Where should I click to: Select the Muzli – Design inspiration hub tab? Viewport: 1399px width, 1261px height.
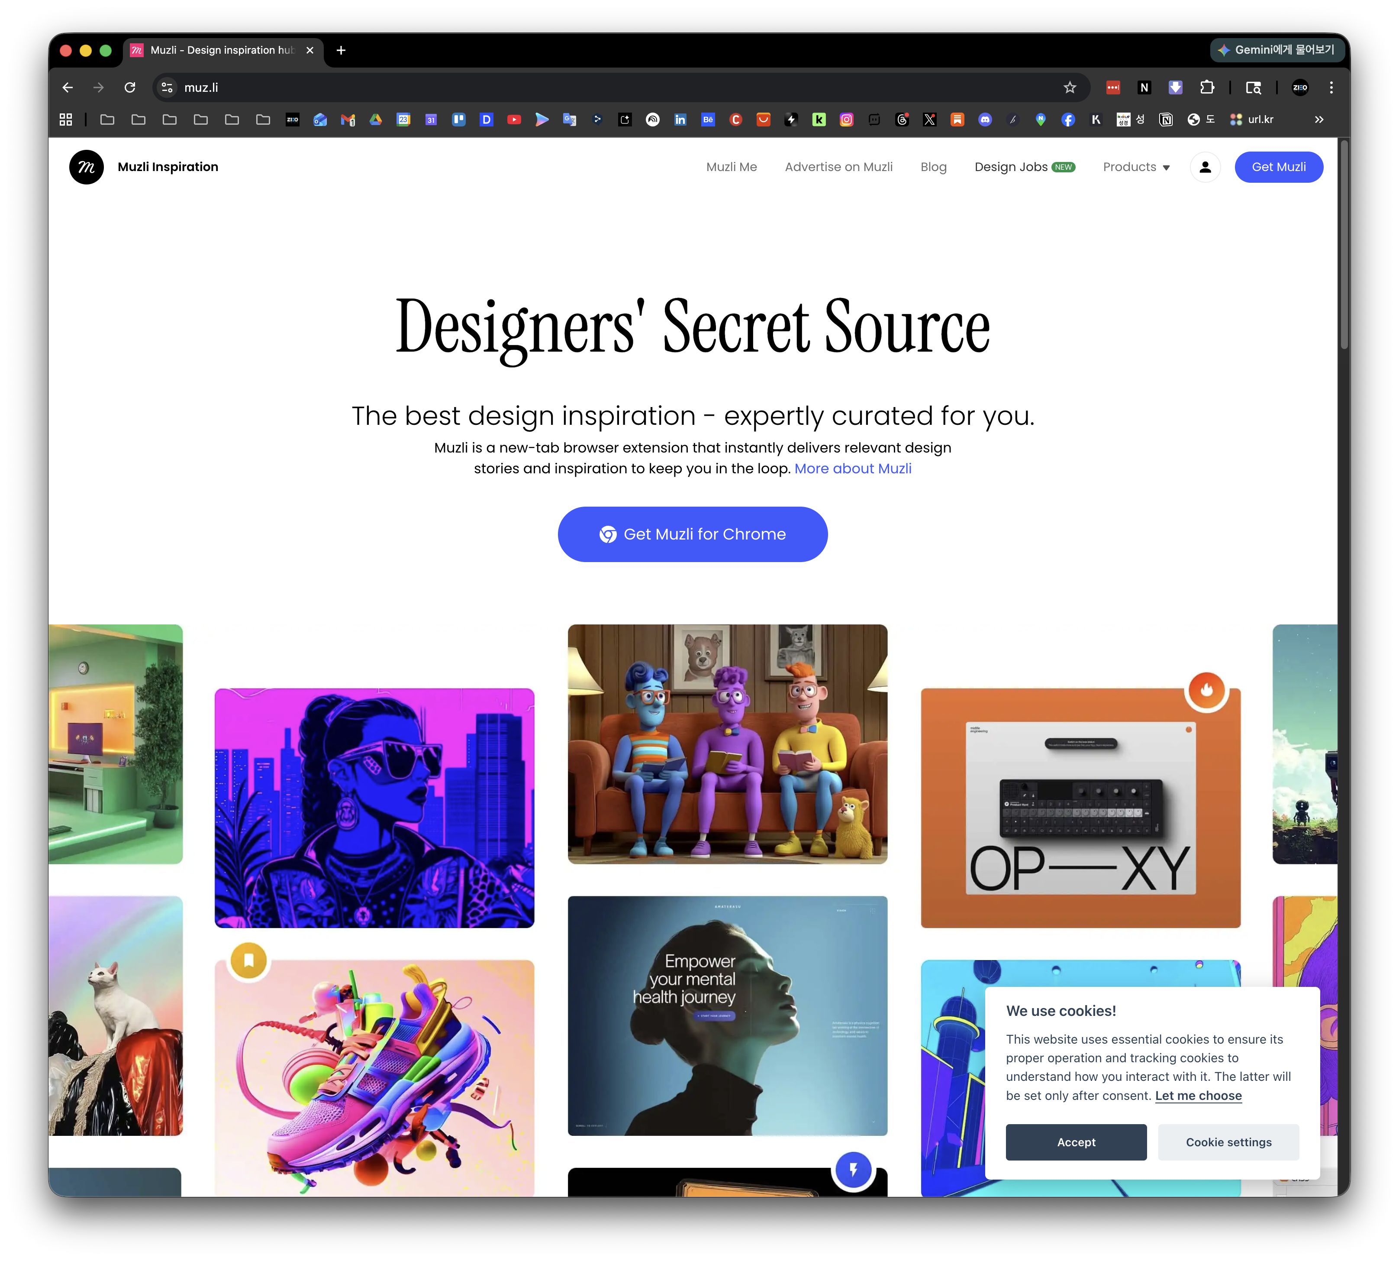point(223,51)
